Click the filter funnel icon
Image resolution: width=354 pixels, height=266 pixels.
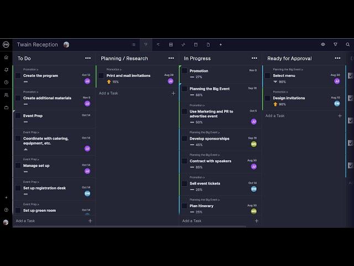[x=335, y=44]
